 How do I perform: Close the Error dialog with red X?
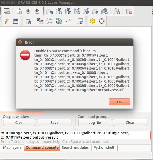[20, 42]
